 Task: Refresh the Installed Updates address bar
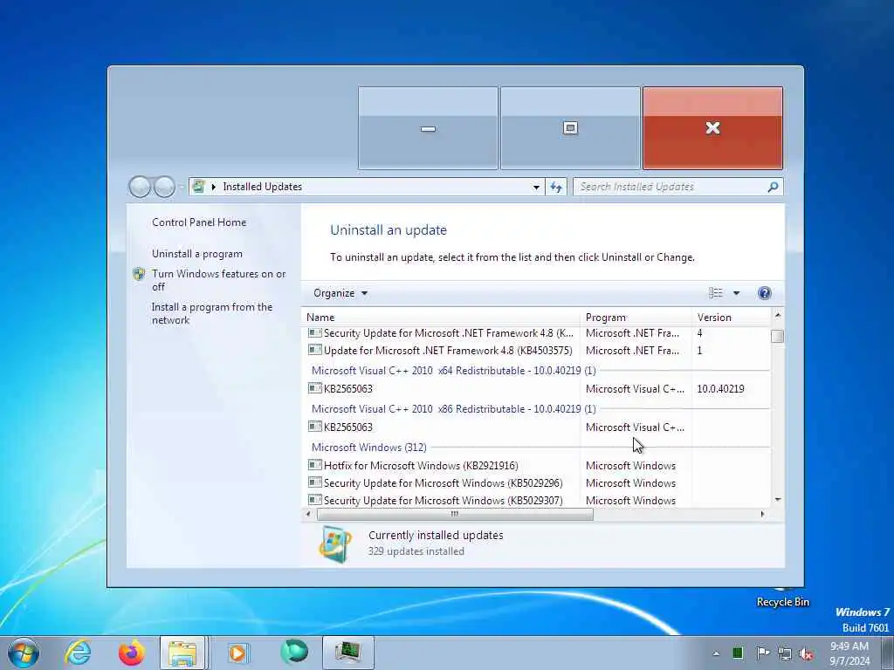556,187
